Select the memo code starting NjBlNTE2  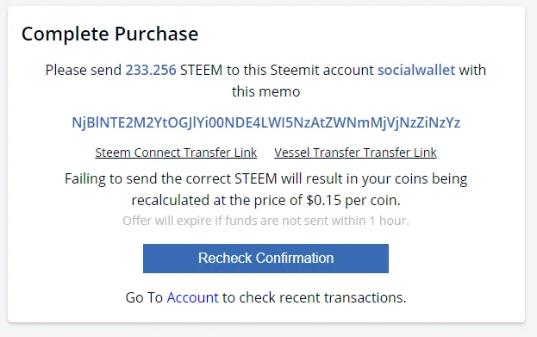(266, 122)
